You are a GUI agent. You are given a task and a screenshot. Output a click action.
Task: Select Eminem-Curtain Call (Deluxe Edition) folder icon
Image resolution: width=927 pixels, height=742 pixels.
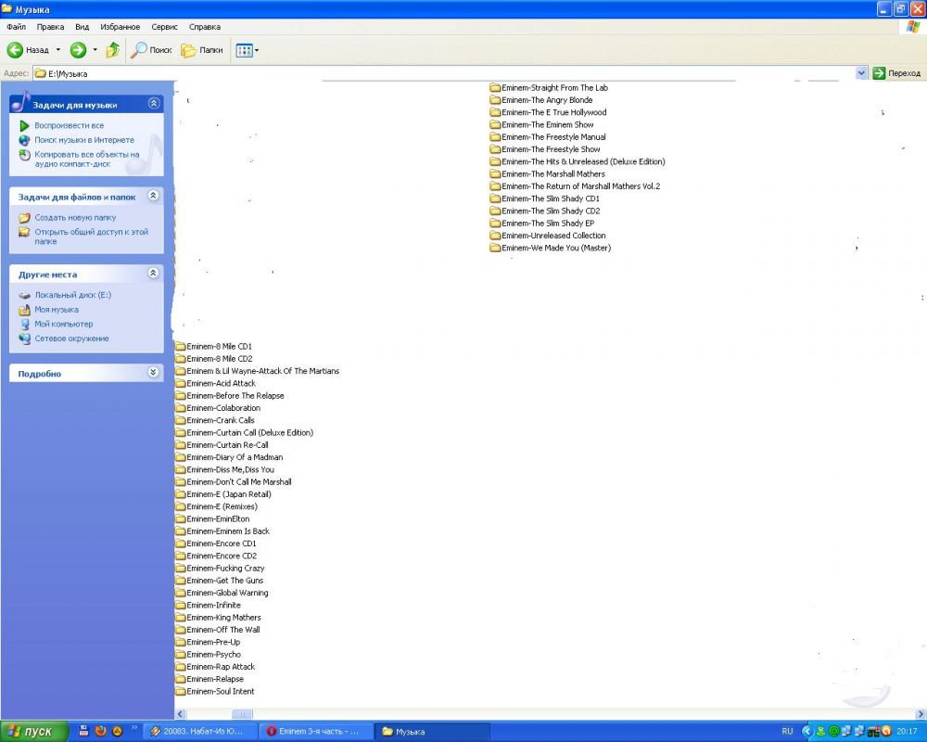pyautogui.click(x=181, y=432)
